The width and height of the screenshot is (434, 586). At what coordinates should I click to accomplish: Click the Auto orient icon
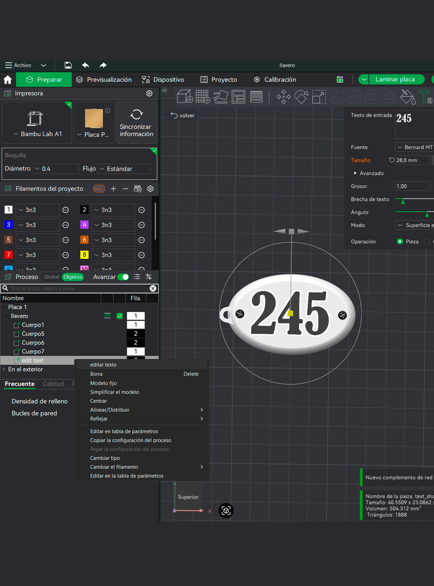pos(221,96)
